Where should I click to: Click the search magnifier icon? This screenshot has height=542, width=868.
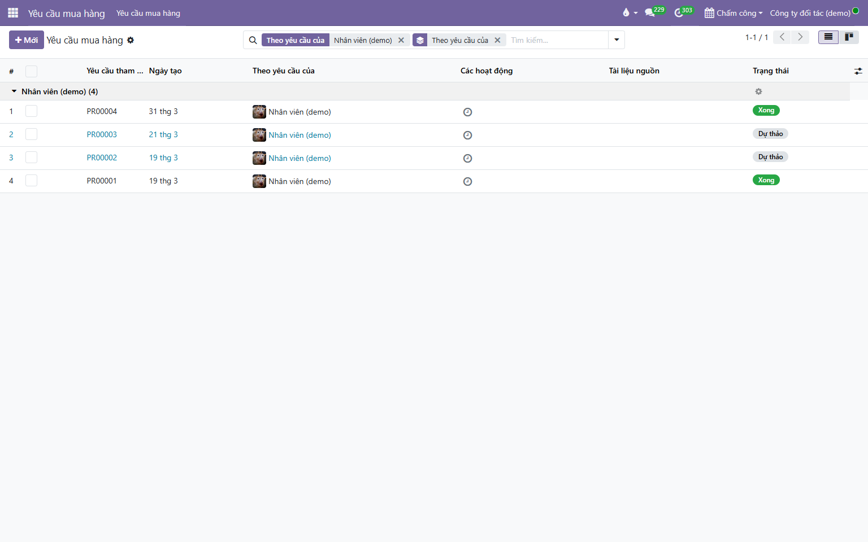(x=253, y=40)
